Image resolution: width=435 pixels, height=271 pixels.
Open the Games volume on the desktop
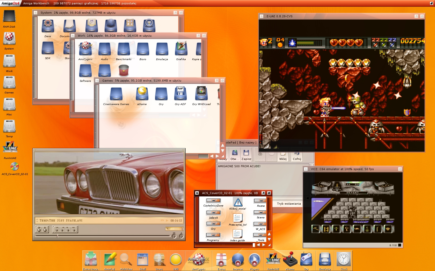pyautogui.click(x=9, y=83)
